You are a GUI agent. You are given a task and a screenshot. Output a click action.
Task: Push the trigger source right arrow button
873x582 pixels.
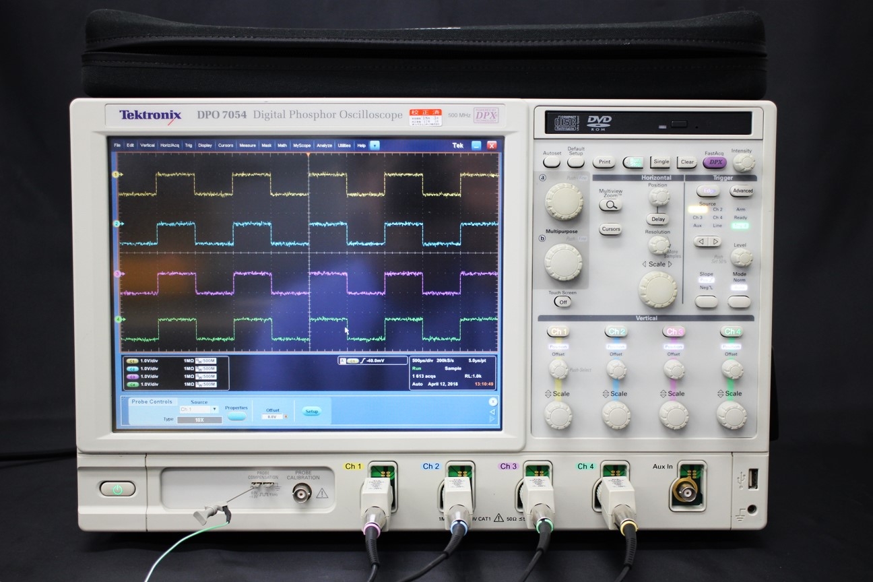coord(715,241)
